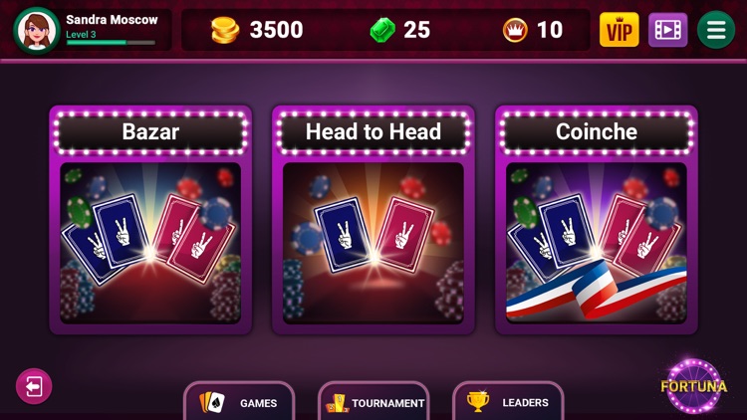
Task: Click the Level 3 progress bar
Action: [111, 43]
